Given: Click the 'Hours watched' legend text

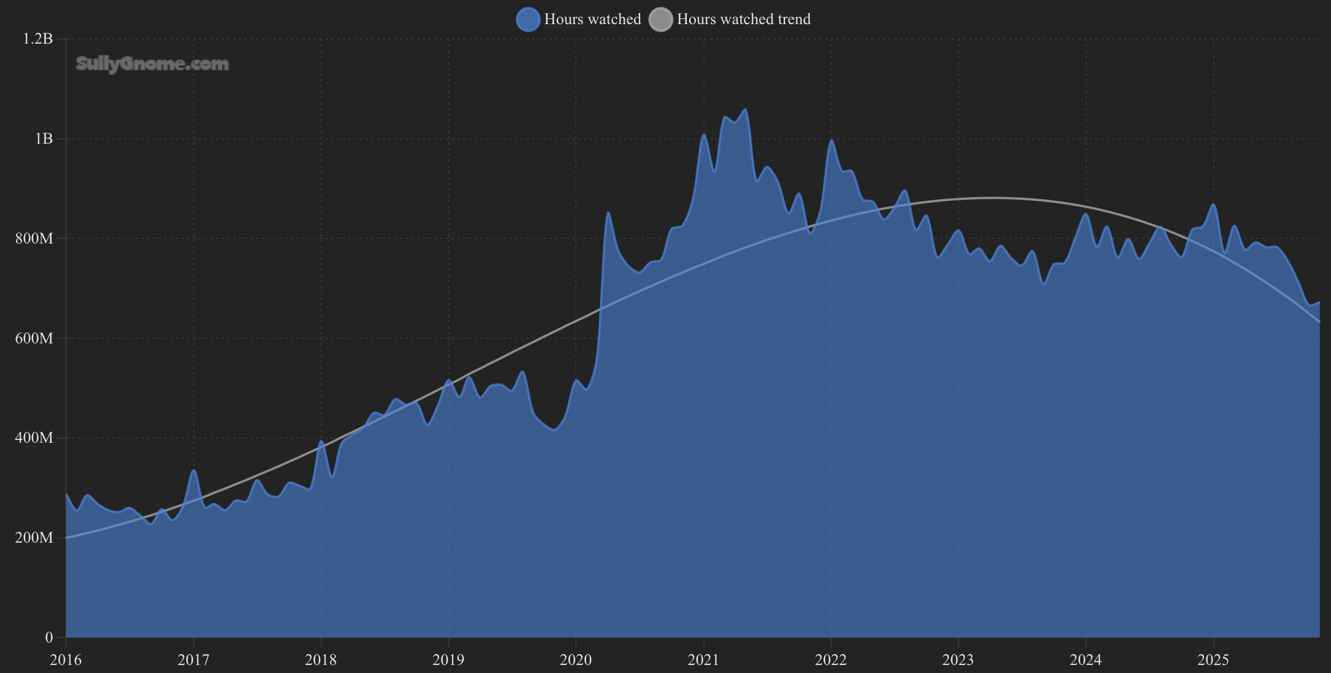Looking at the screenshot, I should click(592, 20).
